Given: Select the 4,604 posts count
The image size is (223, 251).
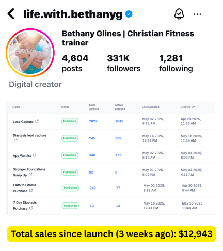Looking at the screenshot, I should 75,63.
